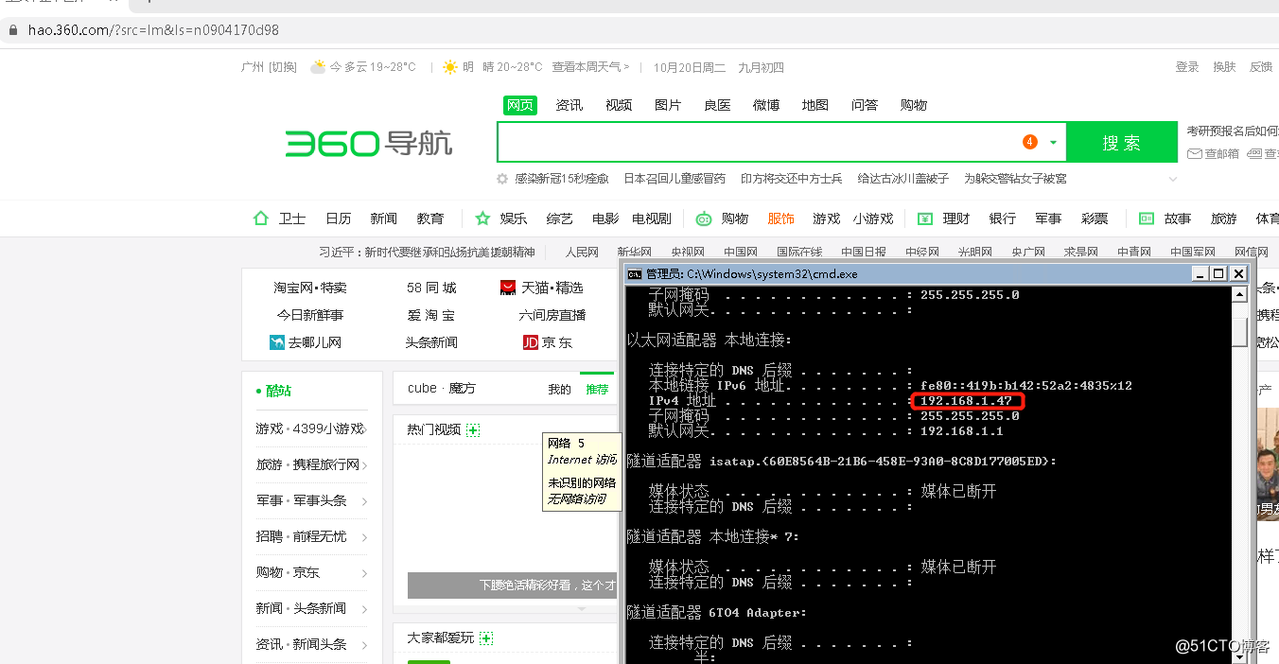The width and height of the screenshot is (1279, 664).
Task: Click 日历 in the category navigation bar
Action: [339, 218]
